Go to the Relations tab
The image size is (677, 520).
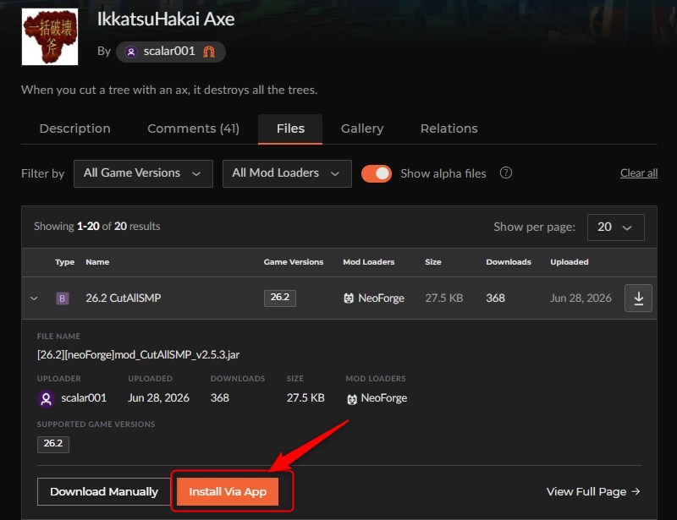[449, 129]
